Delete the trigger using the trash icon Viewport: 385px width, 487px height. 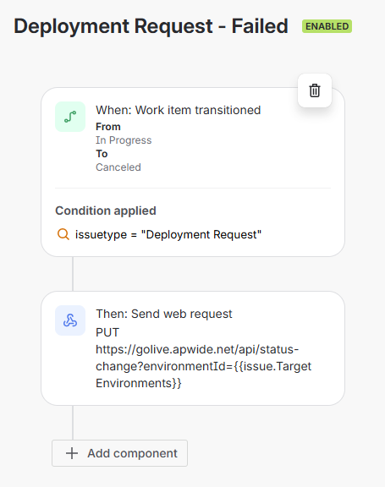(x=315, y=90)
